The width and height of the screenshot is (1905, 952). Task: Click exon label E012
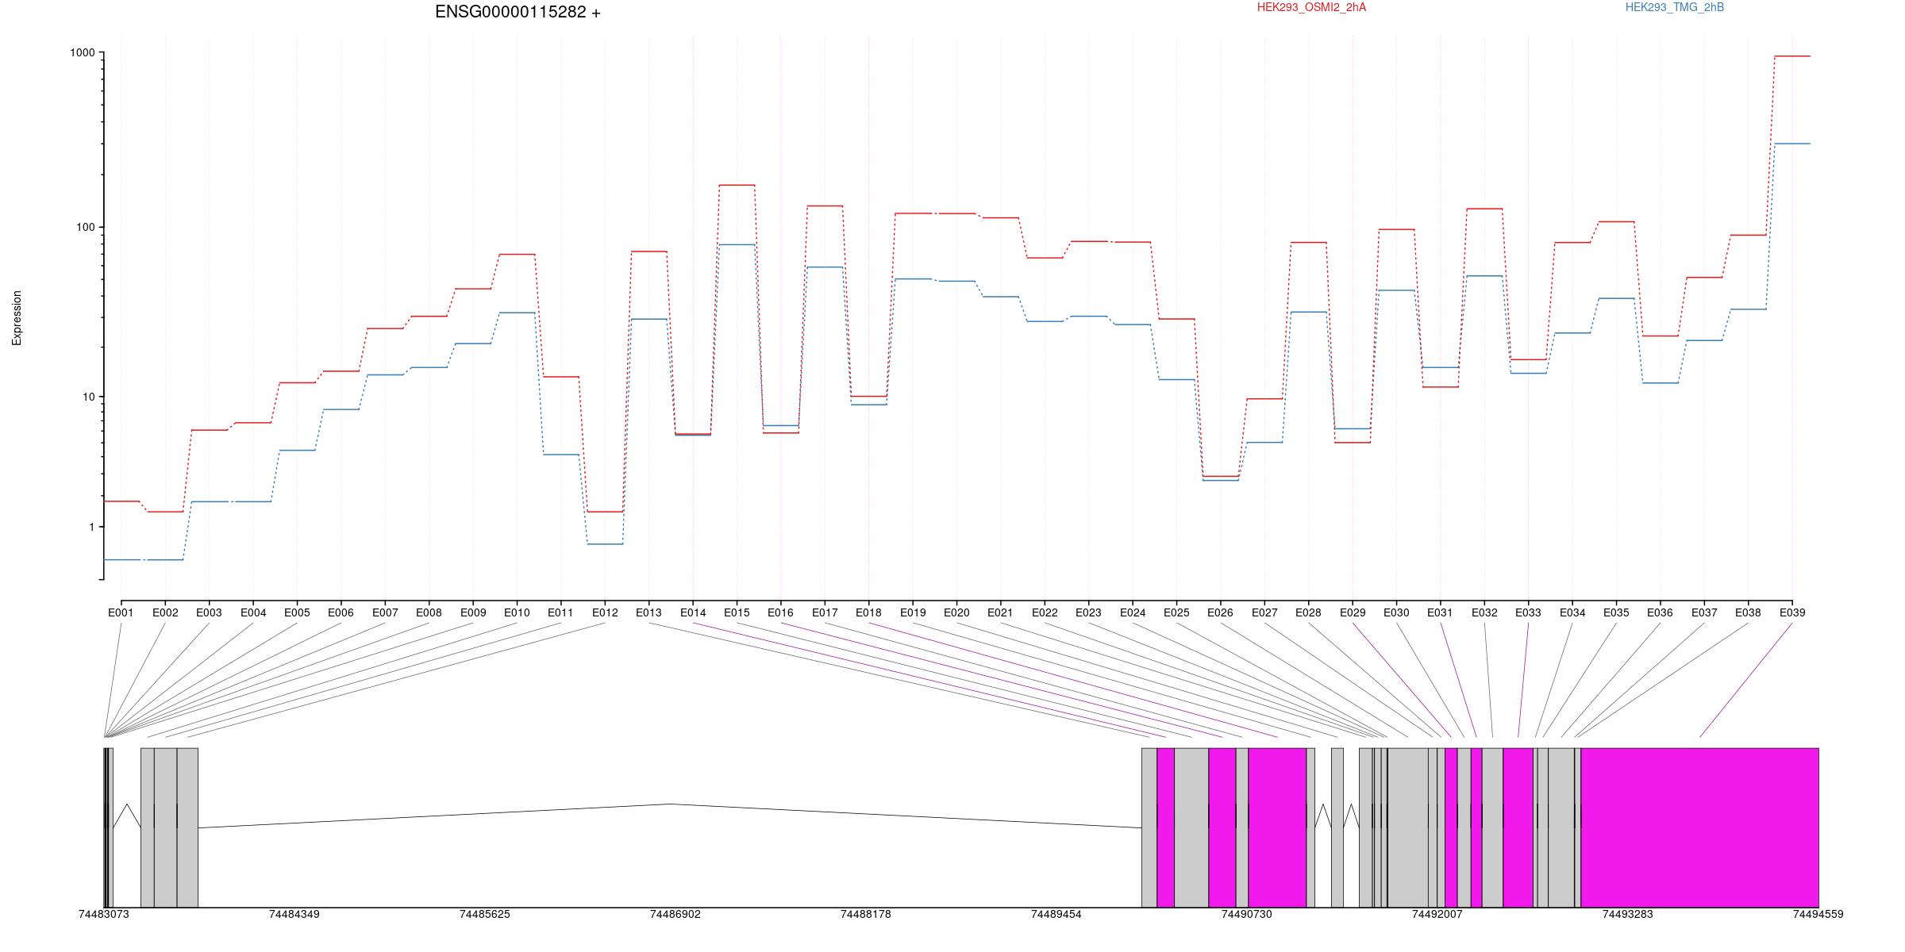pyautogui.click(x=605, y=612)
